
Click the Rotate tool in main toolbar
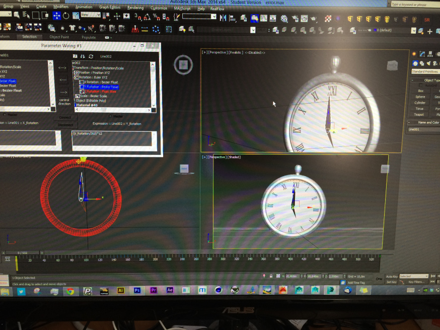66,16
